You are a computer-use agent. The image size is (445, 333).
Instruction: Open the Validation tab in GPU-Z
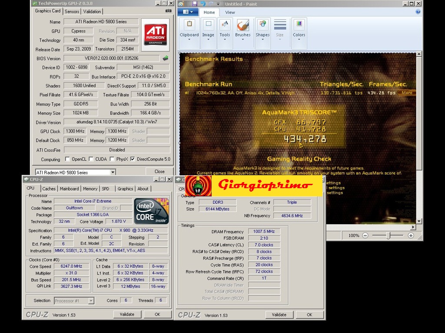(x=92, y=11)
